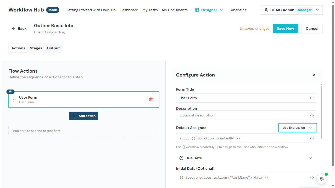335x188 pixels.
Task: Click the expression icon next to Description
Action: [311, 115]
